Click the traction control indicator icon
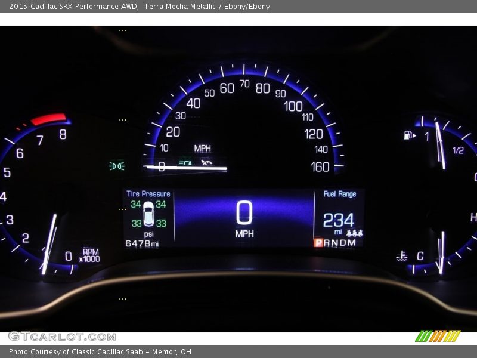This screenshot has width=477, height=358. (206, 162)
